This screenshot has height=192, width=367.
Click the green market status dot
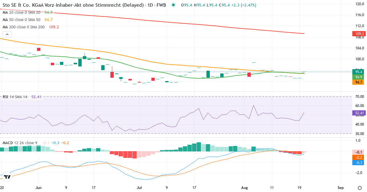coord(174,5)
